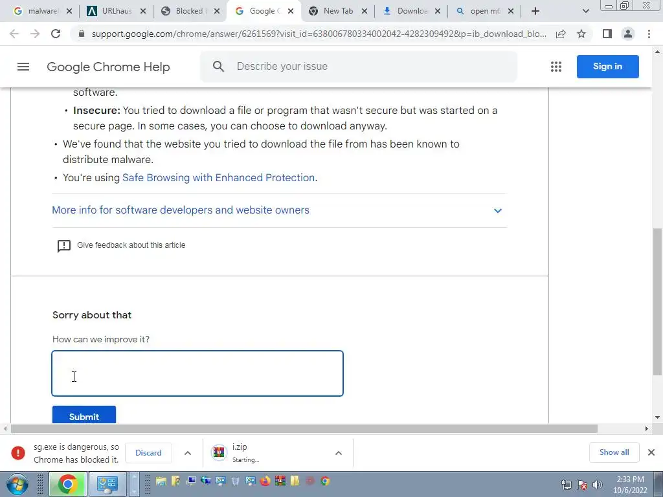Click the scroll right arrow
The image size is (663, 497).
[647, 429]
